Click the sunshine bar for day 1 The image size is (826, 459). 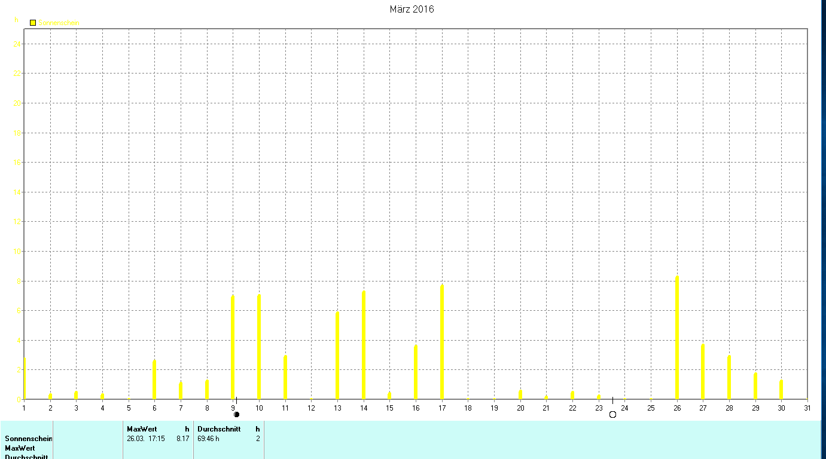click(25, 378)
